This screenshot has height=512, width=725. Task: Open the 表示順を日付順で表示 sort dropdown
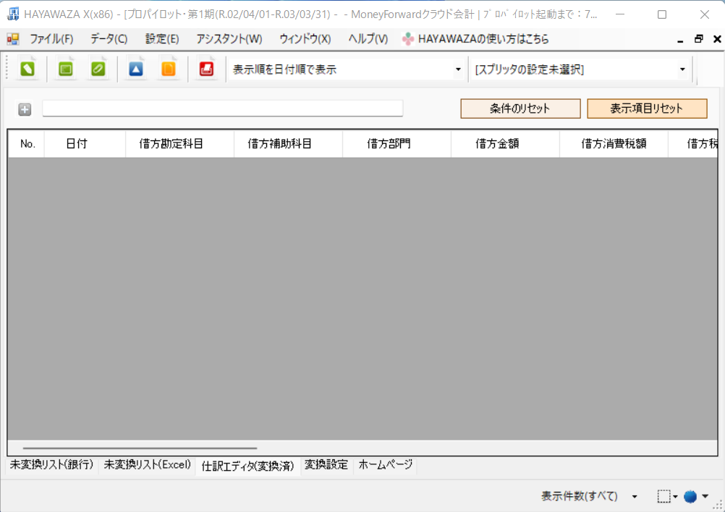[x=458, y=69]
